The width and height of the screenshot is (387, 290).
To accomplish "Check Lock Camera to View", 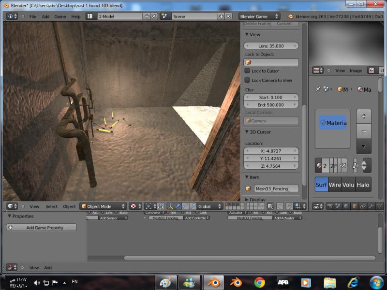I will tap(247, 80).
